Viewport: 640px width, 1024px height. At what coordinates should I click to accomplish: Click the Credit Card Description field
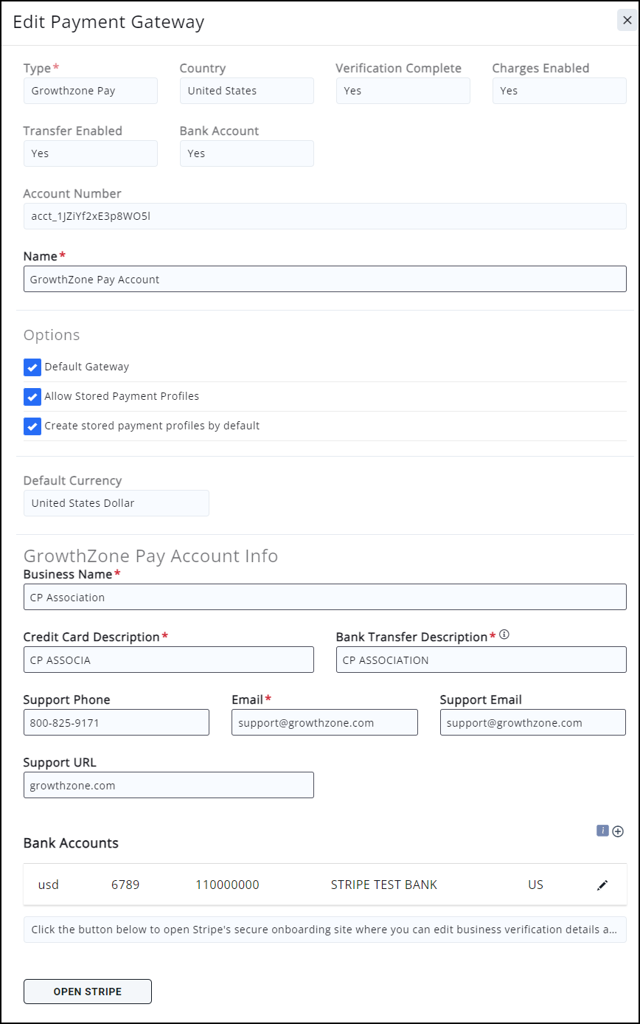[x=169, y=660]
